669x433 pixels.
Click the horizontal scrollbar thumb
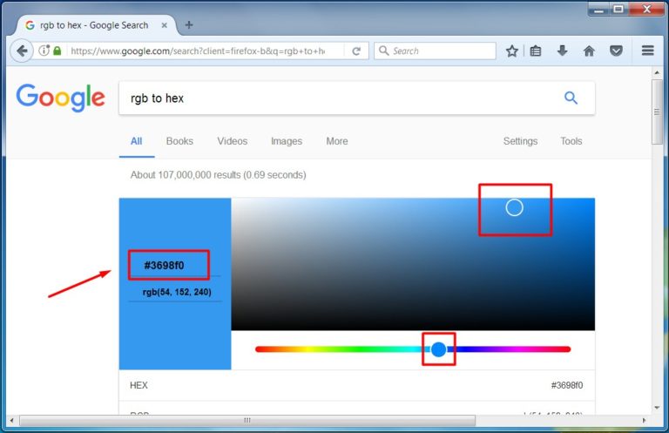pos(247,421)
